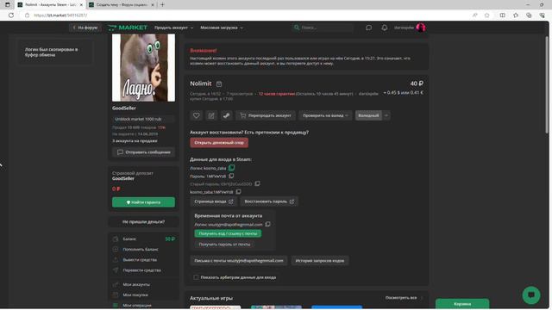
Task: Reload the page with the browser refresh icon
Action: pos(11,15)
